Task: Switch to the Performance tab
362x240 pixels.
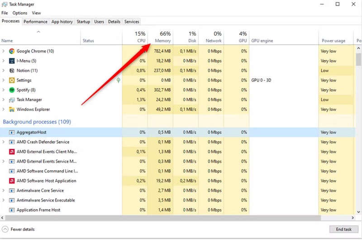Action: tap(35, 22)
